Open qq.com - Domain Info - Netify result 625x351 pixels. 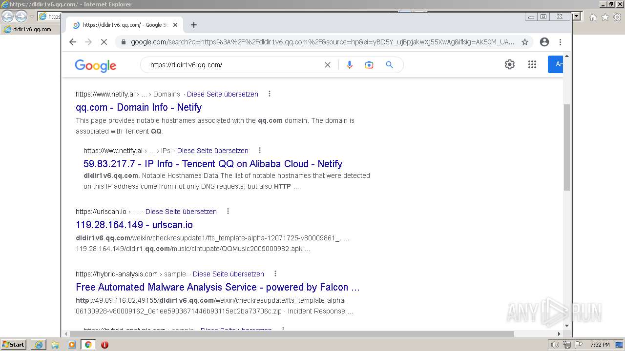139,107
